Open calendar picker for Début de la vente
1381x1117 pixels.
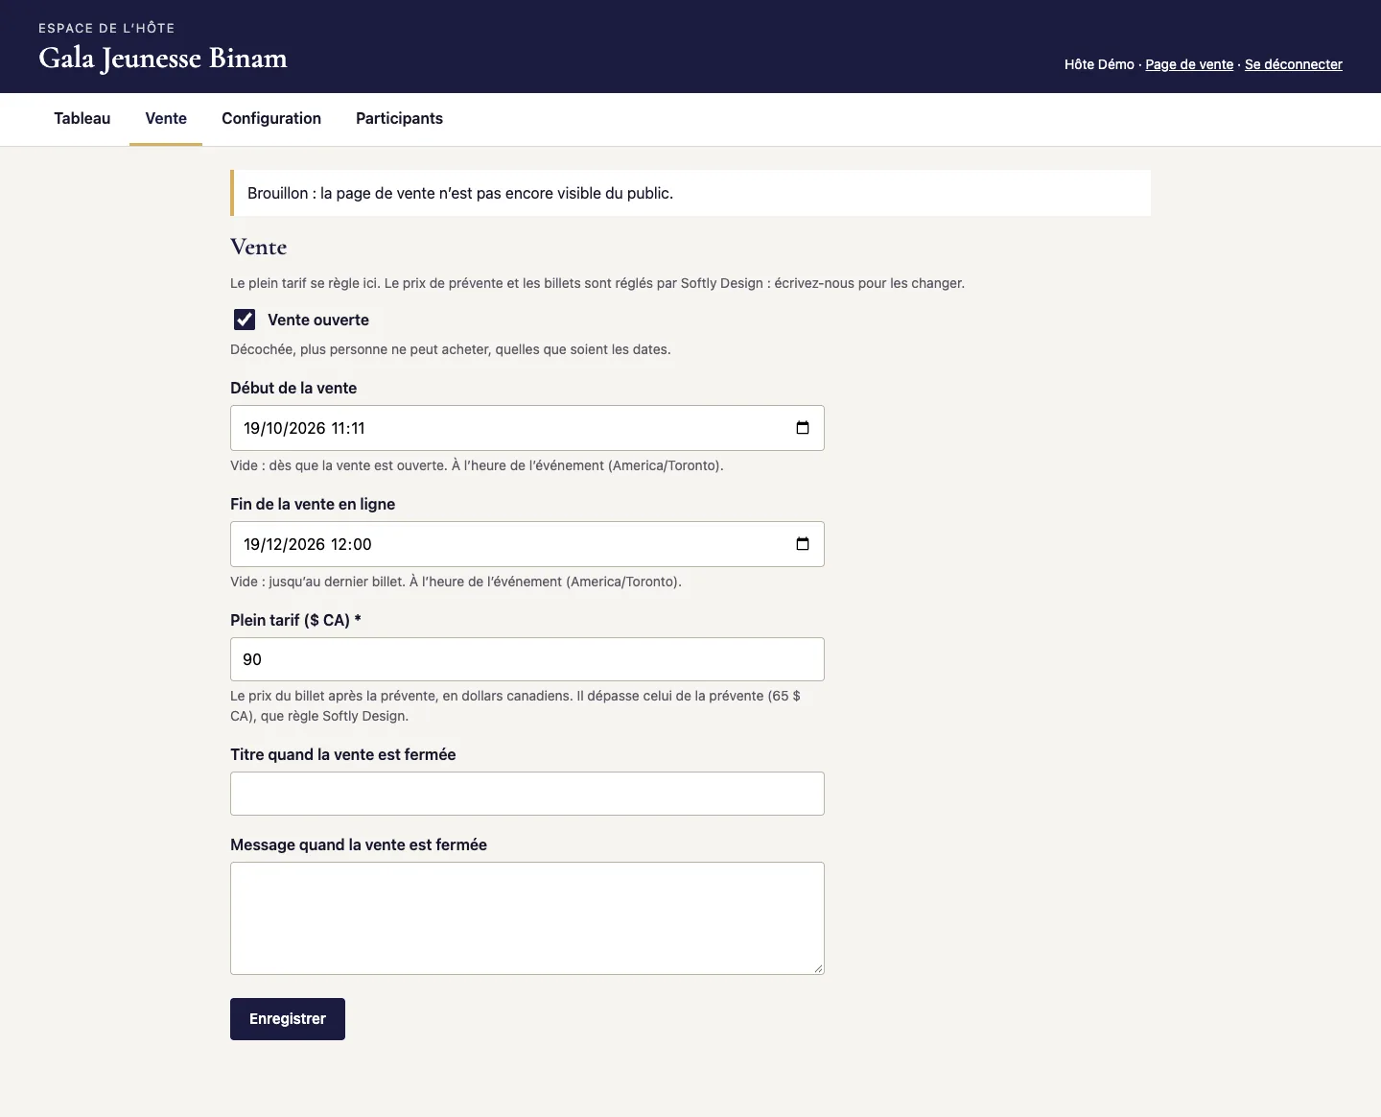tap(803, 428)
